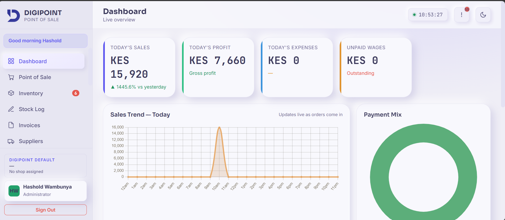
Task: Click the 'Outstanding' label
Action: [x=360, y=73]
